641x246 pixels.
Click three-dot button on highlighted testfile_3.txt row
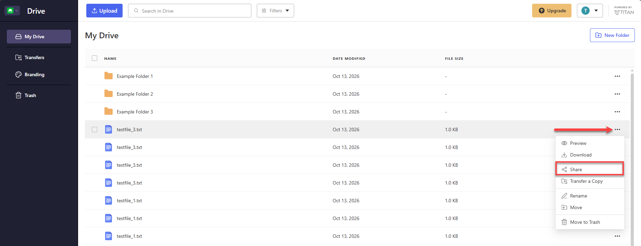[x=617, y=129]
